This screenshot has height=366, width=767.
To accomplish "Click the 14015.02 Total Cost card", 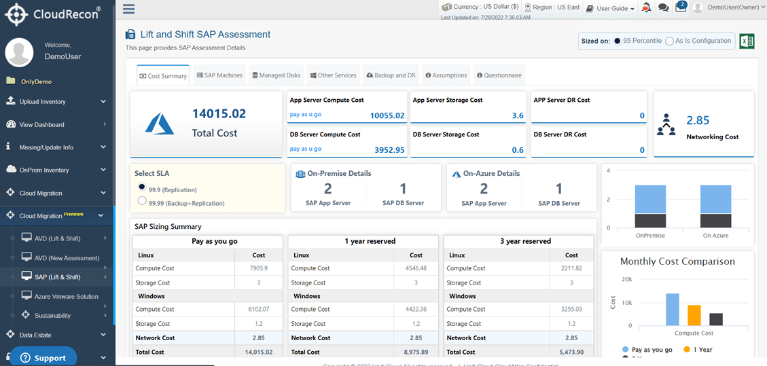I will (x=206, y=124).
